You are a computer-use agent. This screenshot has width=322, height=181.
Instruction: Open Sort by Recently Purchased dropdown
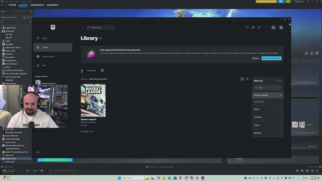click(99, 79)
